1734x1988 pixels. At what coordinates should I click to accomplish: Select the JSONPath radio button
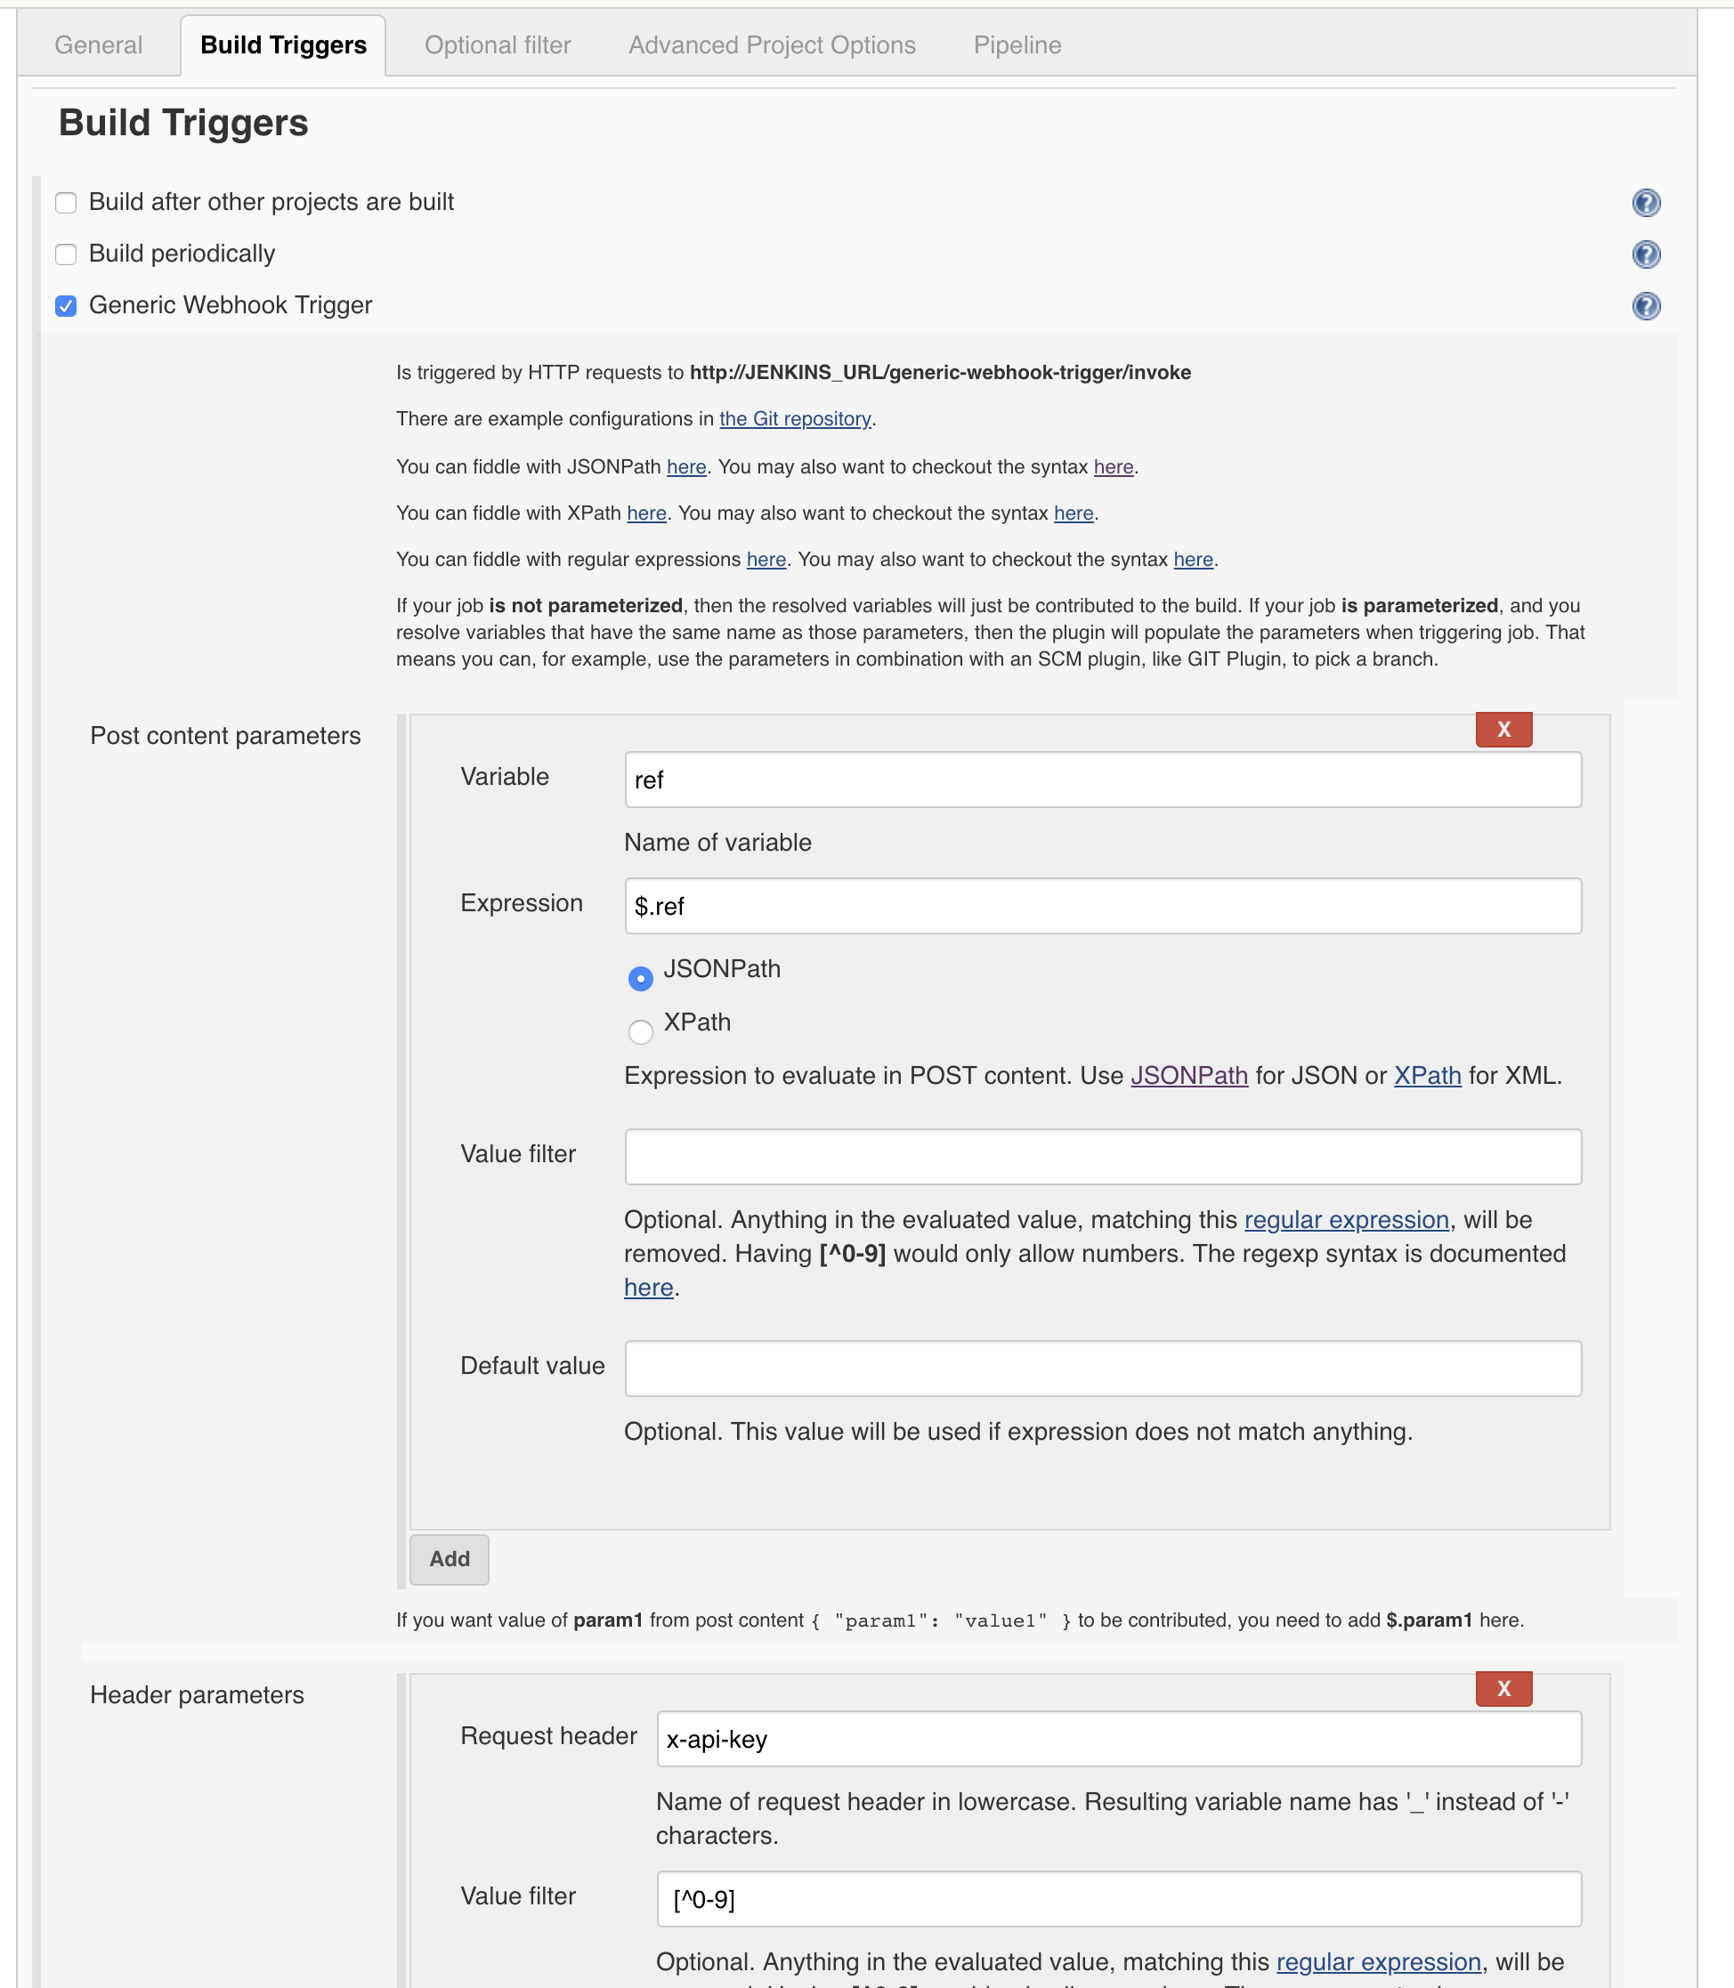(x=640, y=978)
